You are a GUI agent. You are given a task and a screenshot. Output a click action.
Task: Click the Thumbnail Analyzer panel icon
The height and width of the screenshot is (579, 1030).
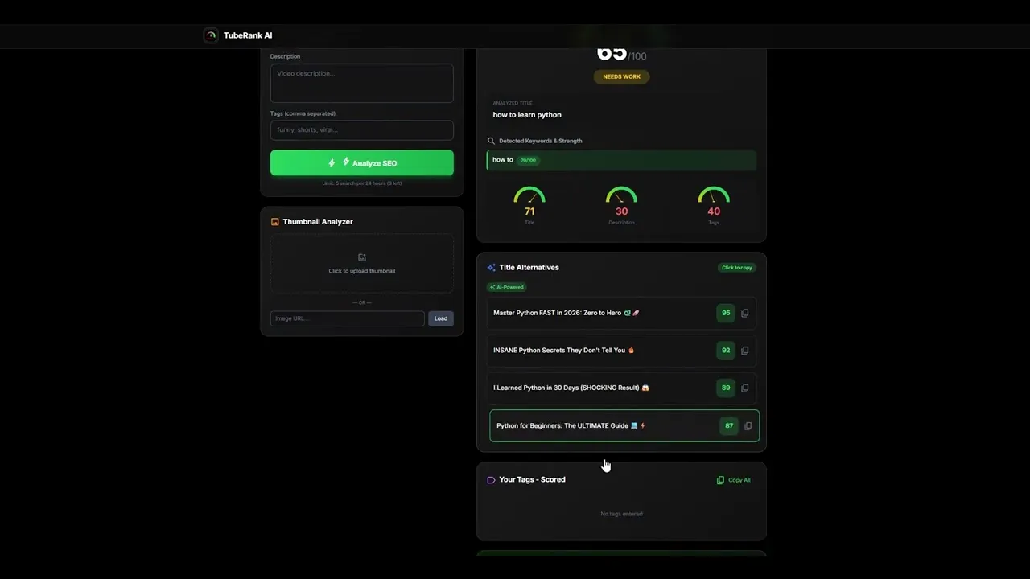[274, 222]
